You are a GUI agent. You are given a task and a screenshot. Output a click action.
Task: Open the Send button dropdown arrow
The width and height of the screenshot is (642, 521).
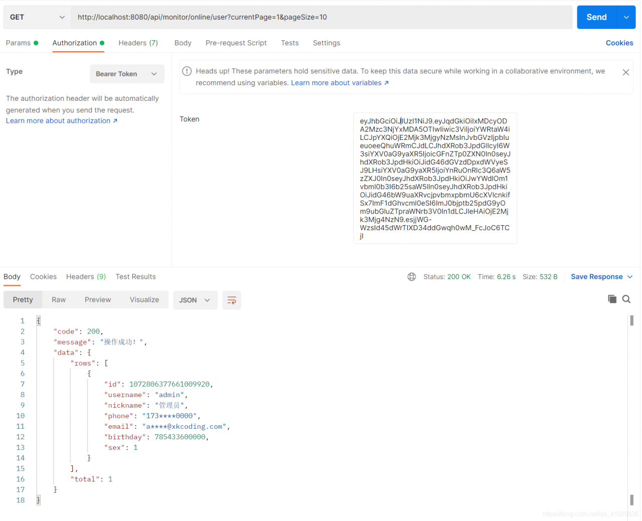coord(626,17)
